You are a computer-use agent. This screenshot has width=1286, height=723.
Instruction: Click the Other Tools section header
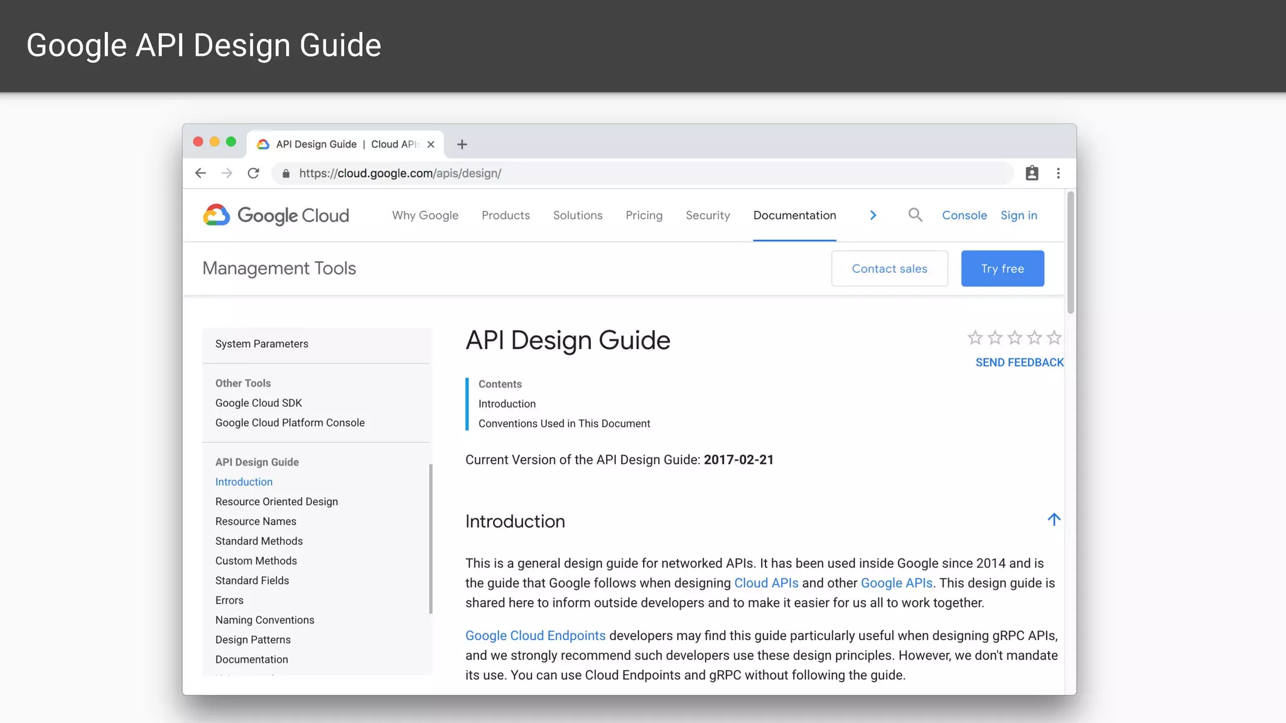(x=242, y=383)
